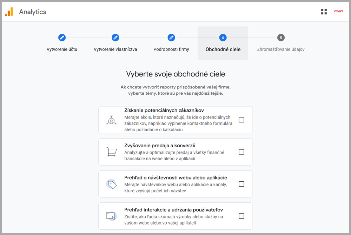The height and width of the screenshot is (235, 351).
Task: Click the price tag icon for web traffic
Action: (111, 184)
